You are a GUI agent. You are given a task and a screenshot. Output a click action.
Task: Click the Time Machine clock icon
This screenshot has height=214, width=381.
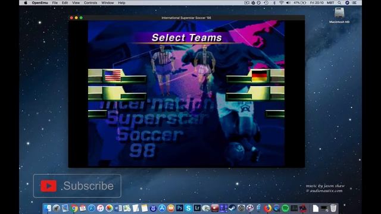tap(266, 3)
